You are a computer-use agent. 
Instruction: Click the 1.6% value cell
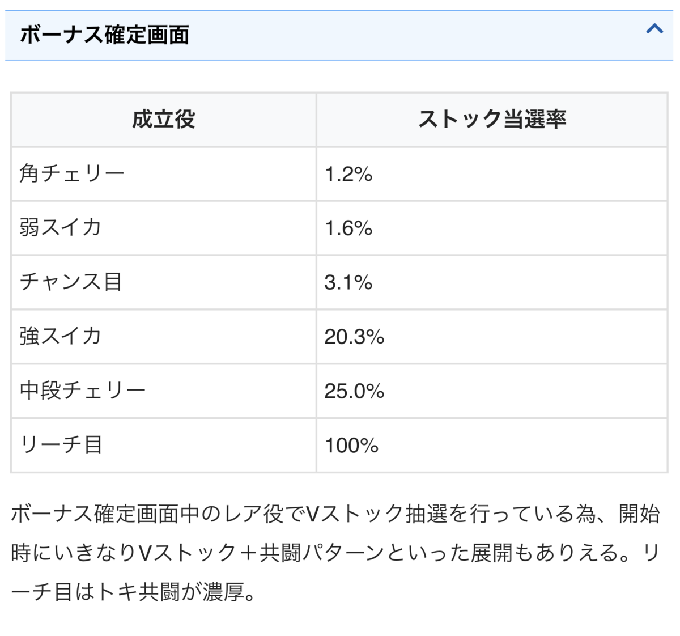[348, 228]
